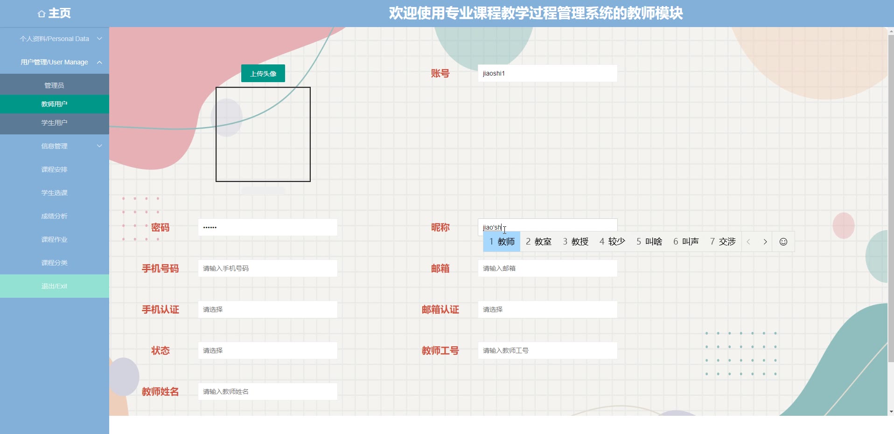Choose IME candidate 6 叫声
The image size is (894, 434).
pyautogui.click(x=686, y=242)
